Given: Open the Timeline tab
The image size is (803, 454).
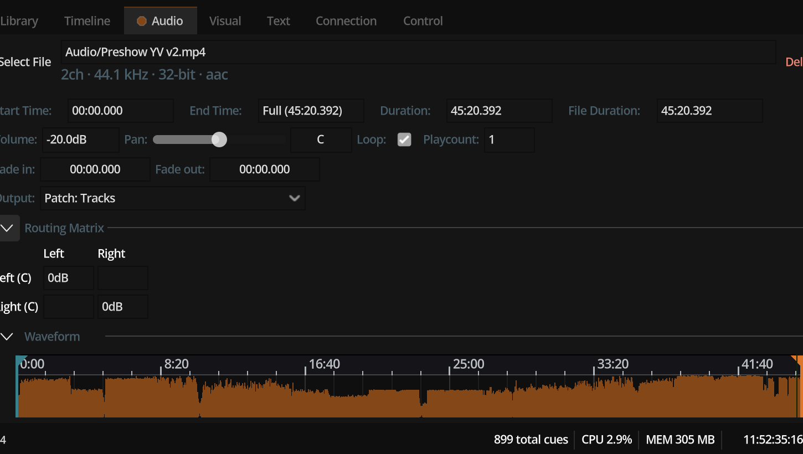Looking at the screenshot, I should click(x=87, y=21).
